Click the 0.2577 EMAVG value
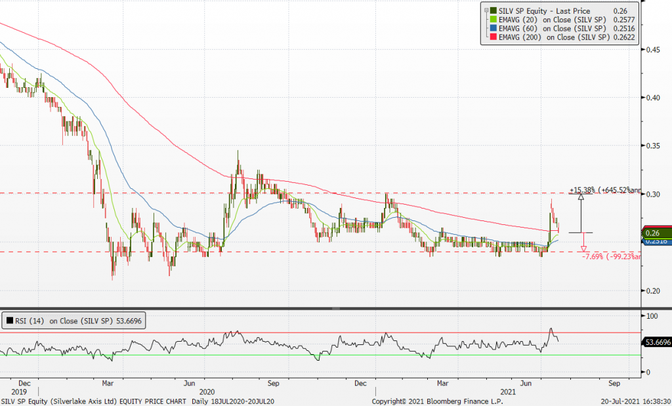Screen dimensions: 672x406 point(624,20)
